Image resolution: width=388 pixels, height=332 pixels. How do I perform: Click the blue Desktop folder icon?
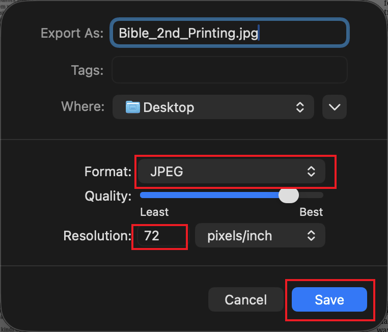click(133, 107)
